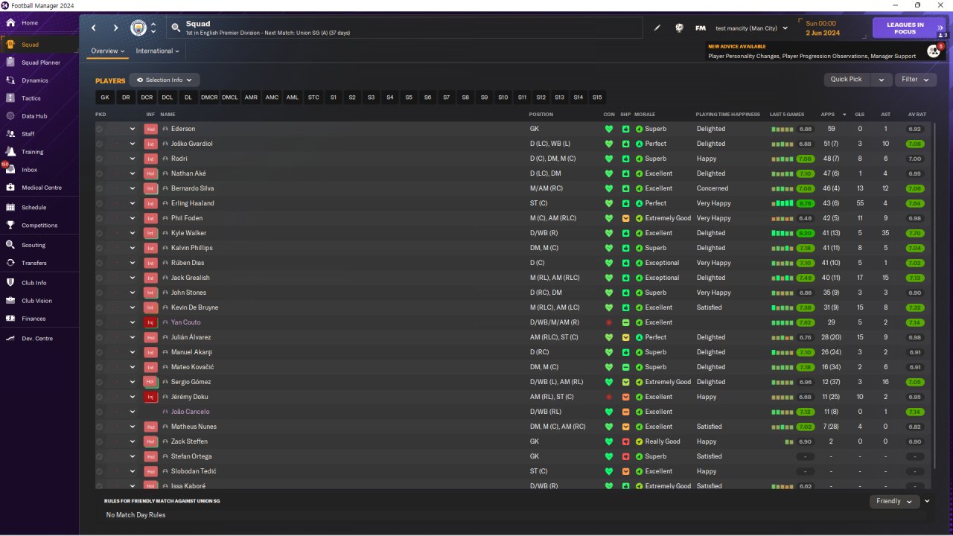Open the Squad Planner sidebar icon

(10, 63)
